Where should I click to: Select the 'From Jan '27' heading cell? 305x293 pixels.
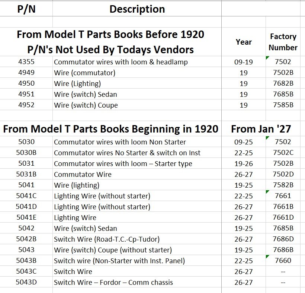[261, 129]
